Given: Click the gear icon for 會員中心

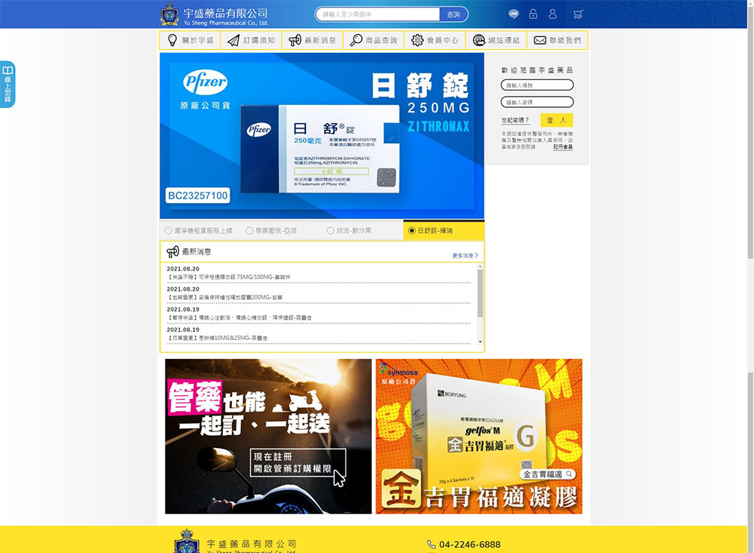Looking at the screenshot, I should [417, 40].
